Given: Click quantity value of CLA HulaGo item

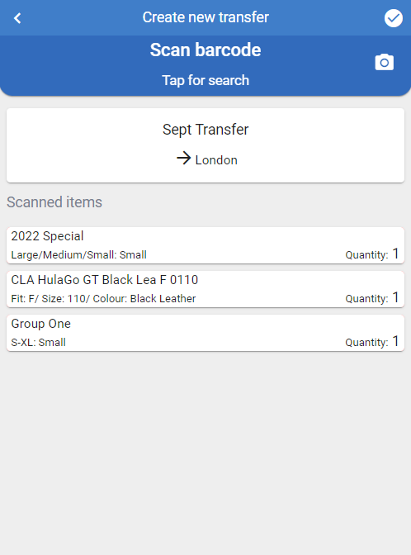Looking at the screenshot, I should [x=396, y=297].
